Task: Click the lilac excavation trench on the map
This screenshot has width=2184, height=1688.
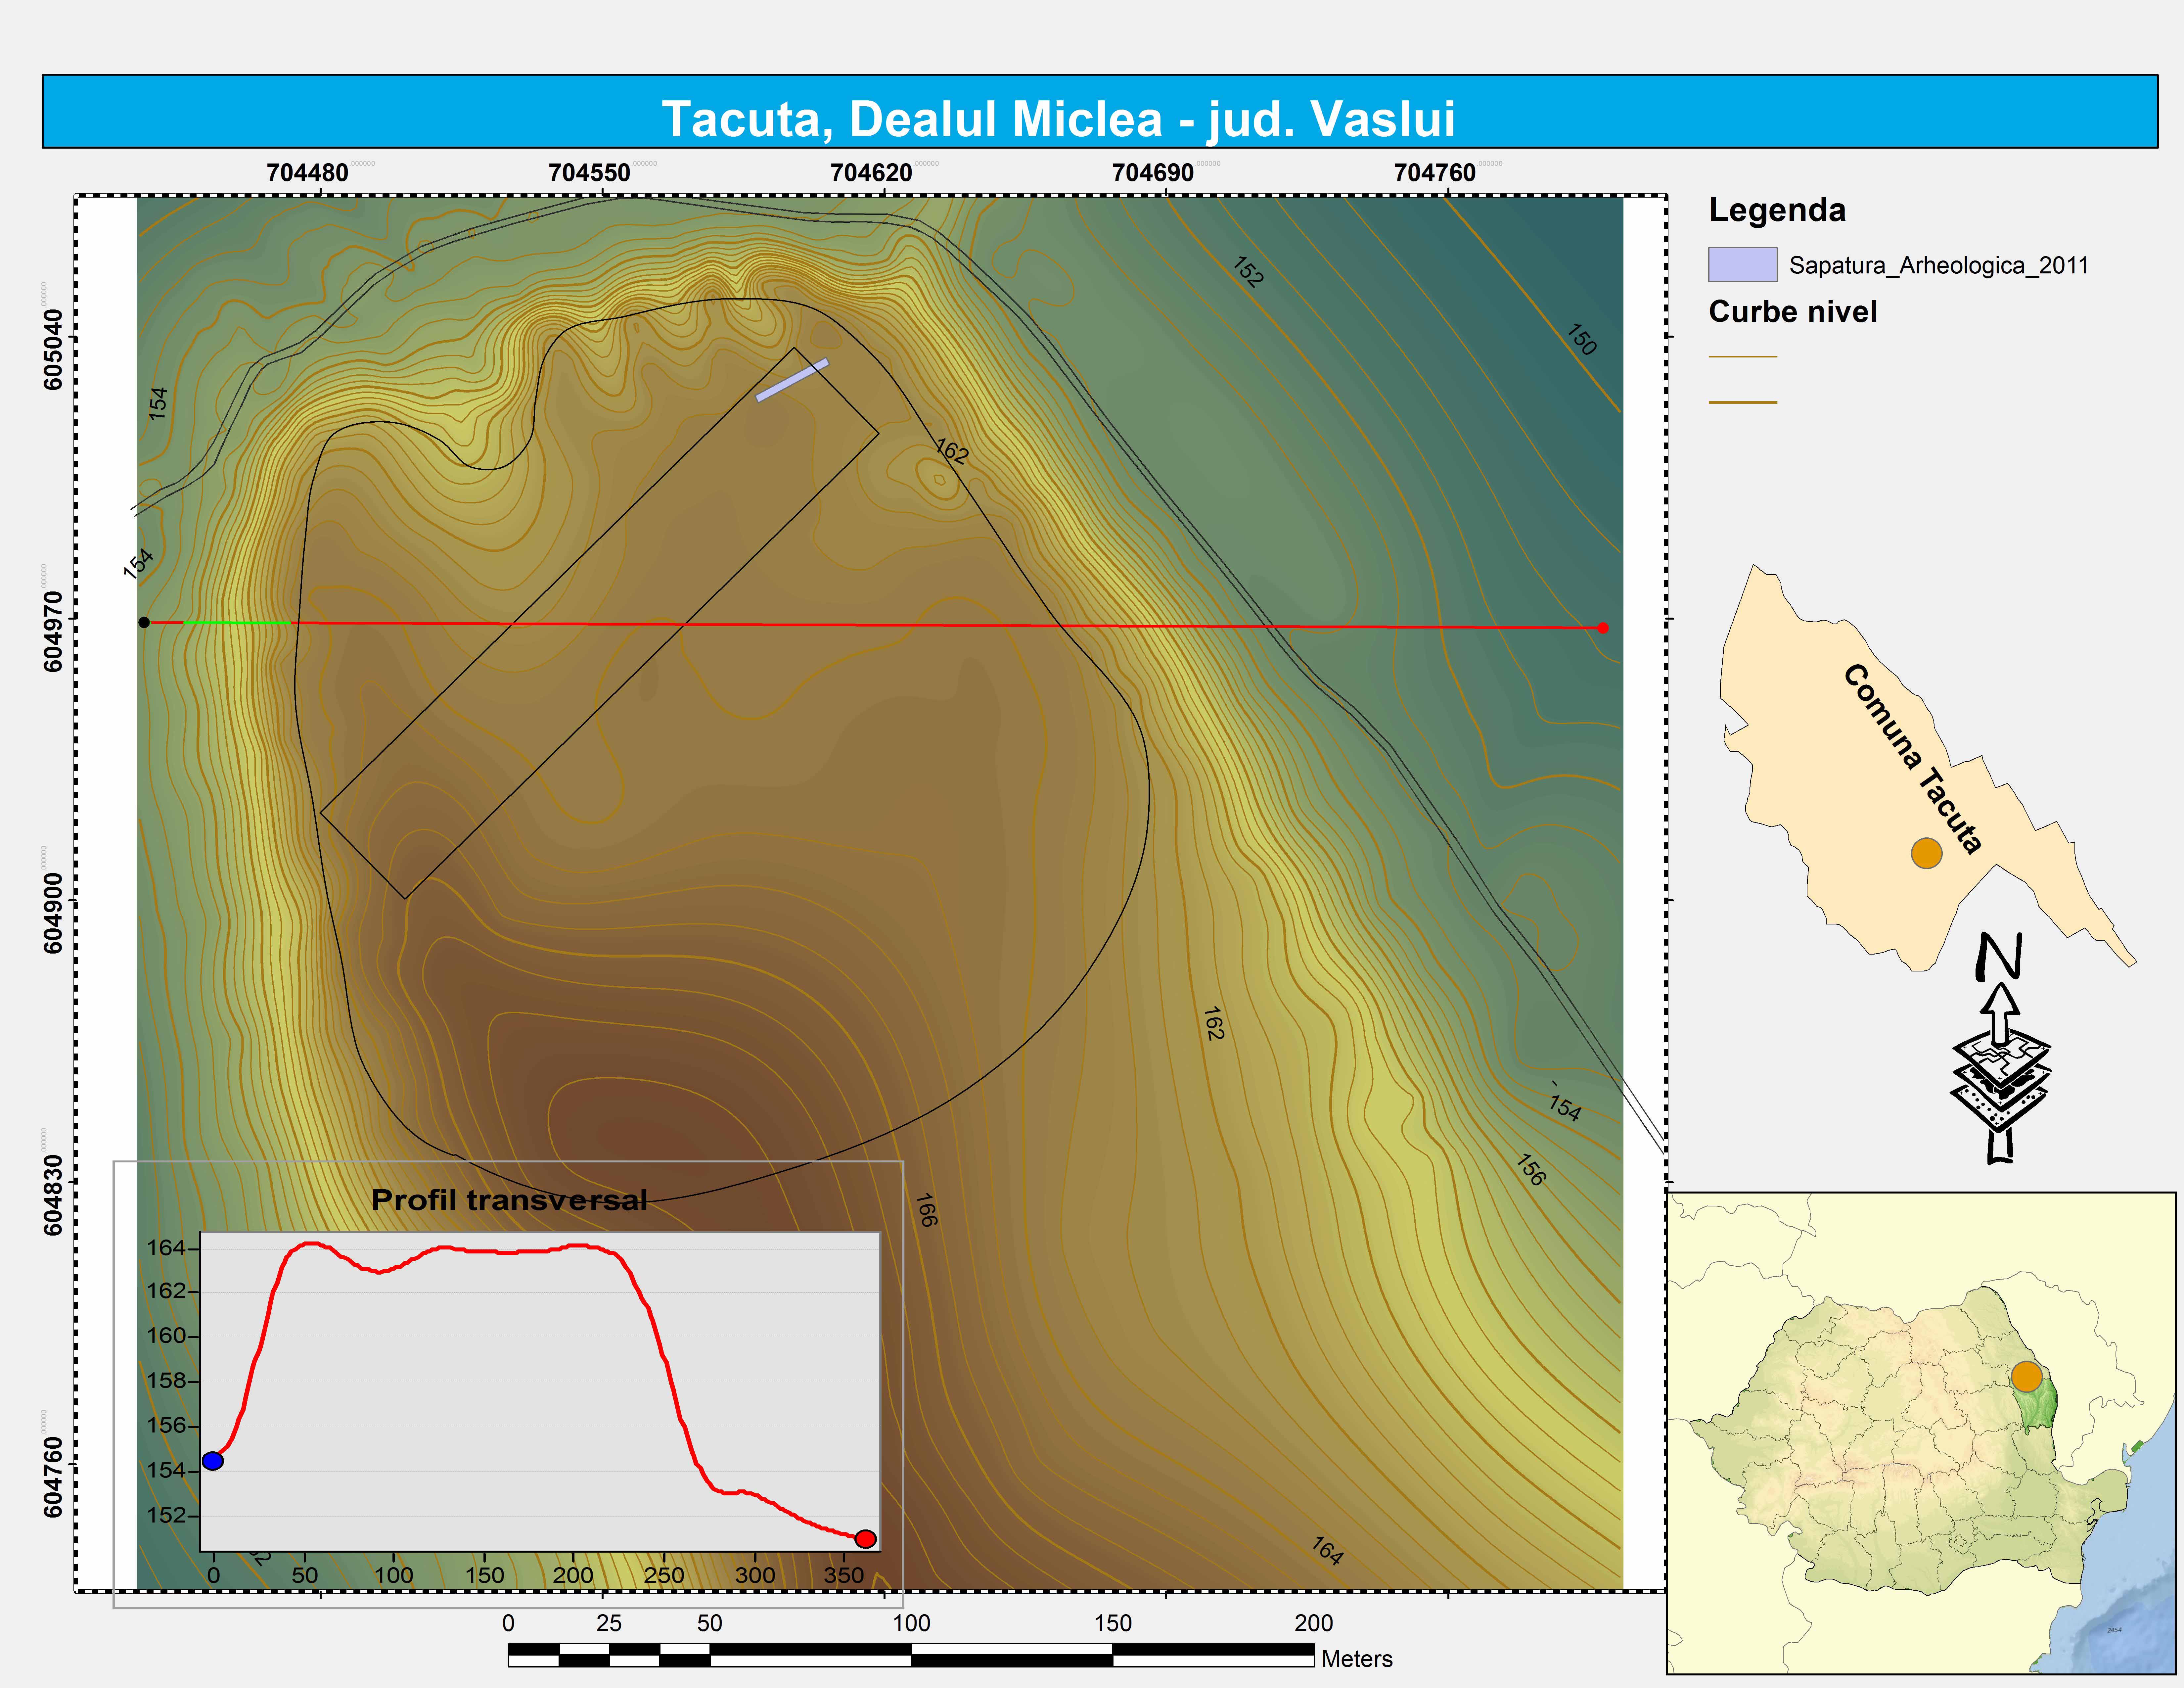Action: 792,380
